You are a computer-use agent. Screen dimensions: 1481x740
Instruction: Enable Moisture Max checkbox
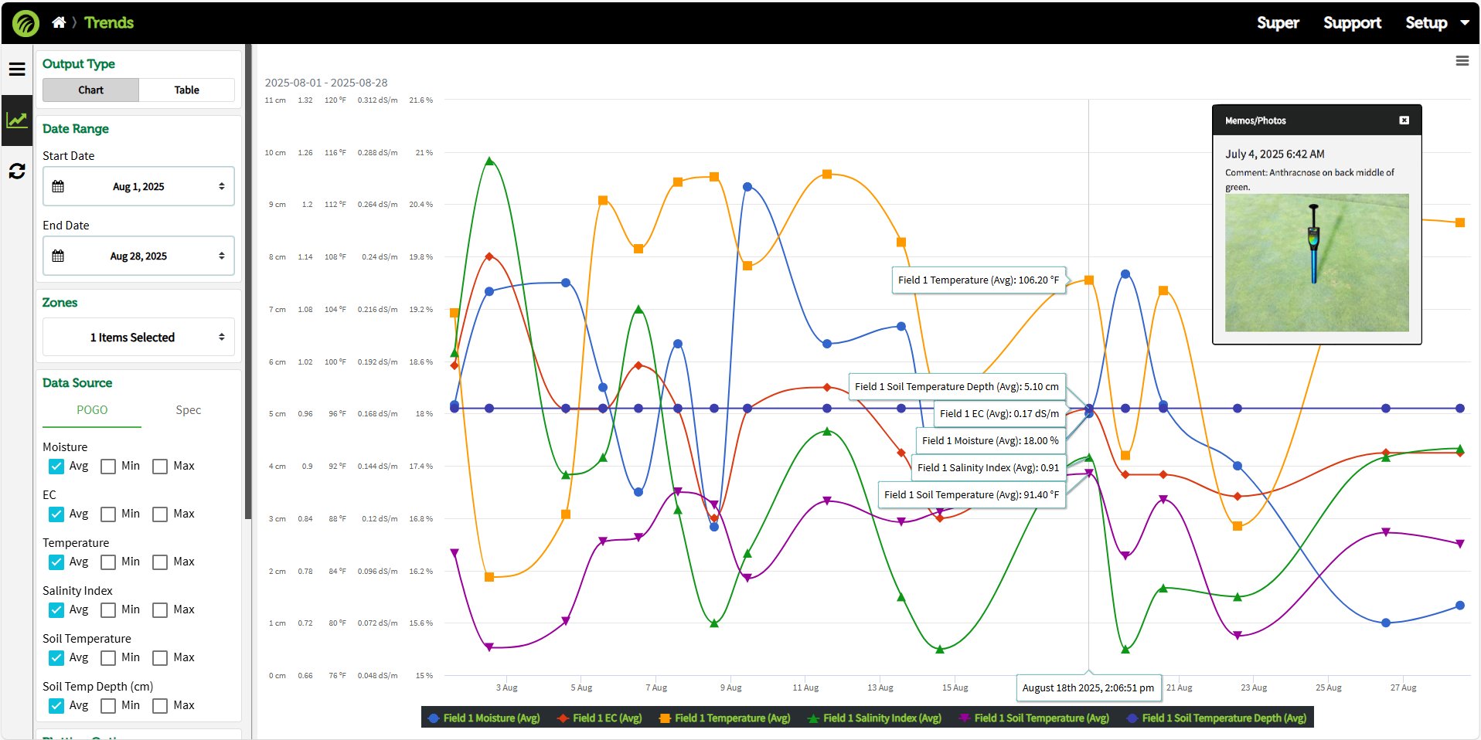click(160, 467)
